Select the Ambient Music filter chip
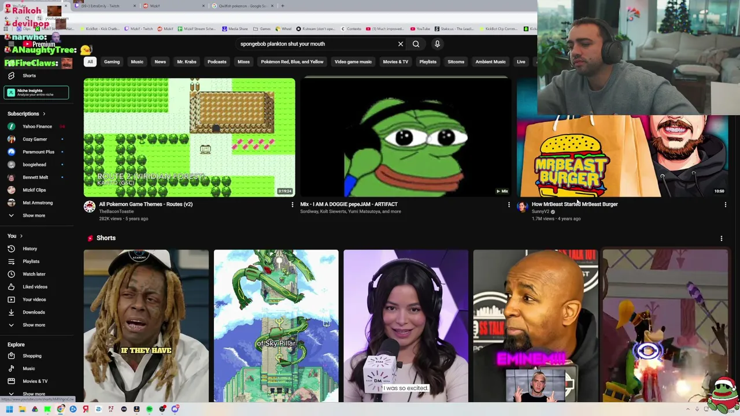This screenshot has width=740, height=416. click(490, 62)
